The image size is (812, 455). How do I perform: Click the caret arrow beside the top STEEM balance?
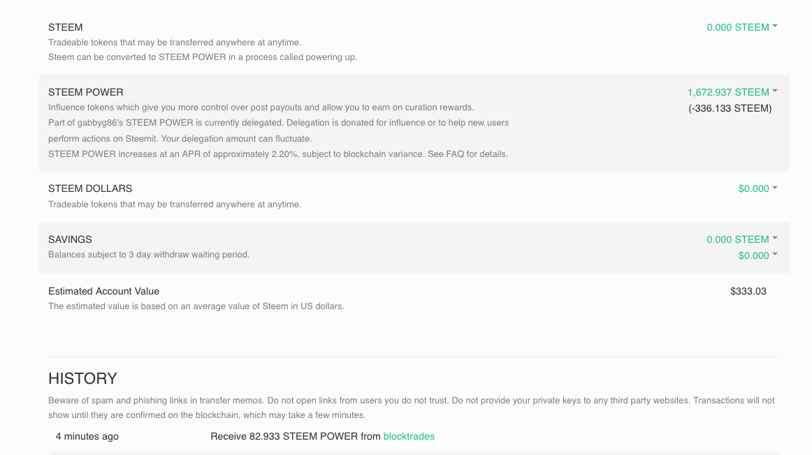click(775, 27)
